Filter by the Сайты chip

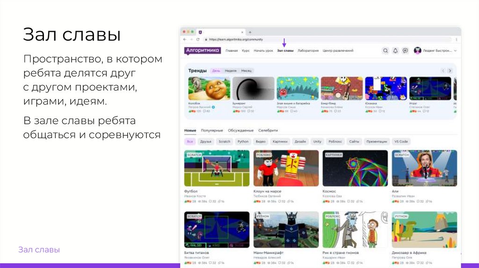tap(354, 141)
